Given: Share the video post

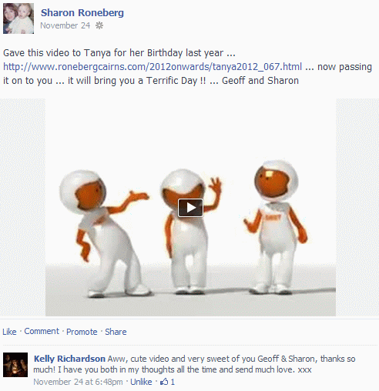Looking at the screenshot, I should pos(116,332).
